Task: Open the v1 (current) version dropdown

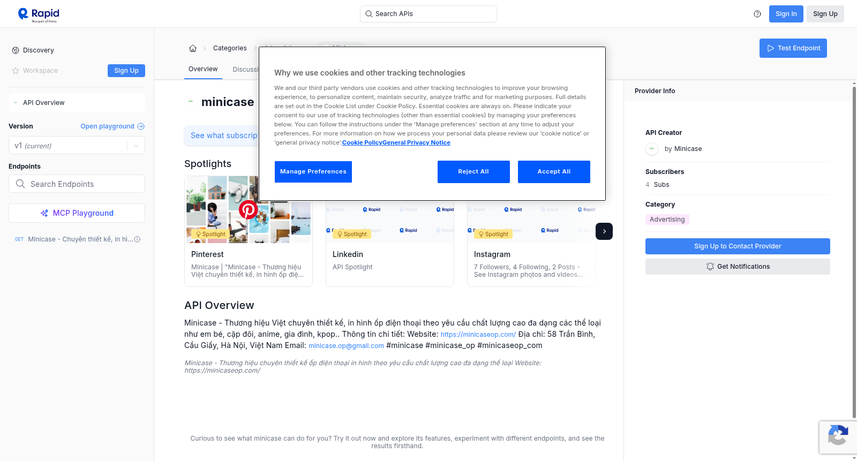Action: [x=77, y=146]
